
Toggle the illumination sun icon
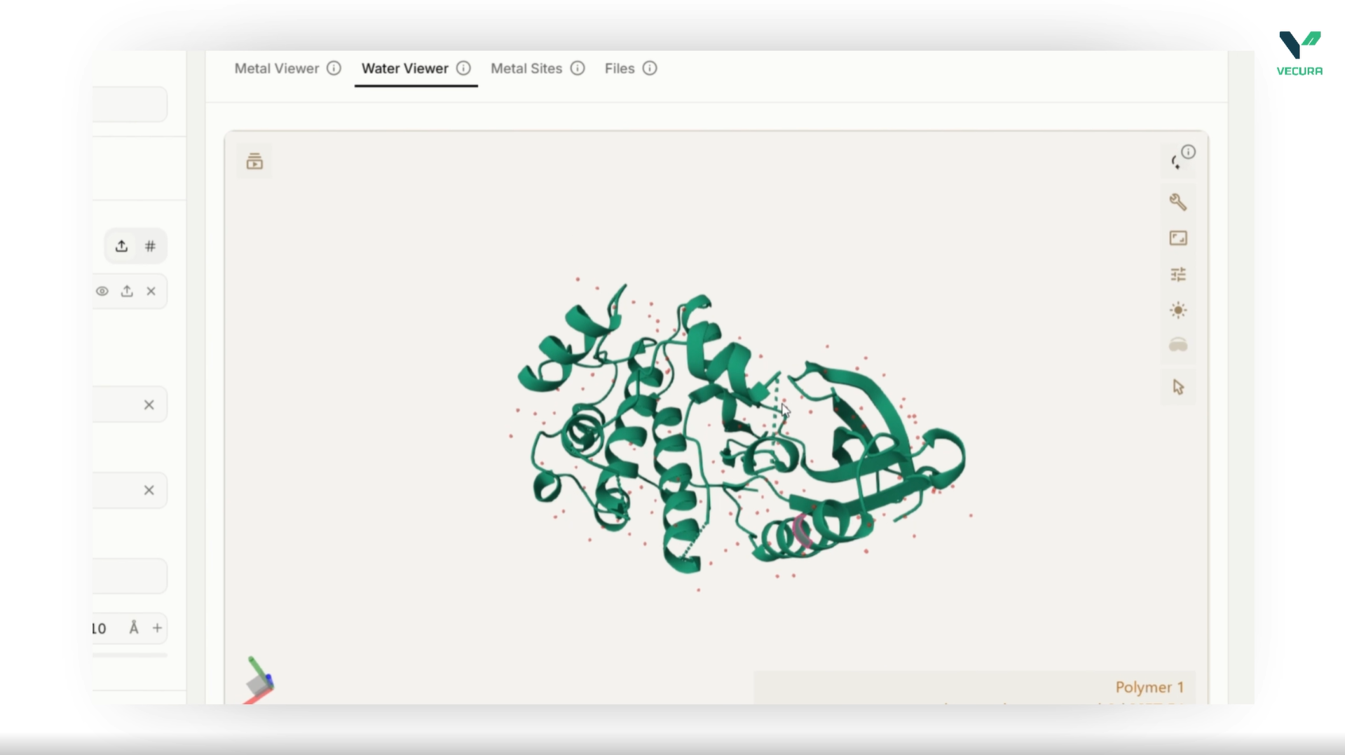coord(1178,310)
